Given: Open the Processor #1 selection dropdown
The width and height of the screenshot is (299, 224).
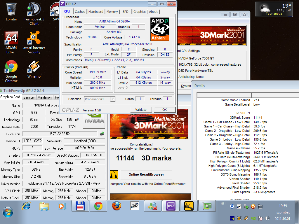Looking at the screenshot, I should pyautogui.click(x=100, y=99).
